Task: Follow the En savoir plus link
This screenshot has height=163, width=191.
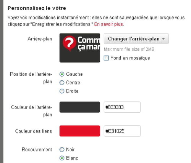Action: click(109, 24)
